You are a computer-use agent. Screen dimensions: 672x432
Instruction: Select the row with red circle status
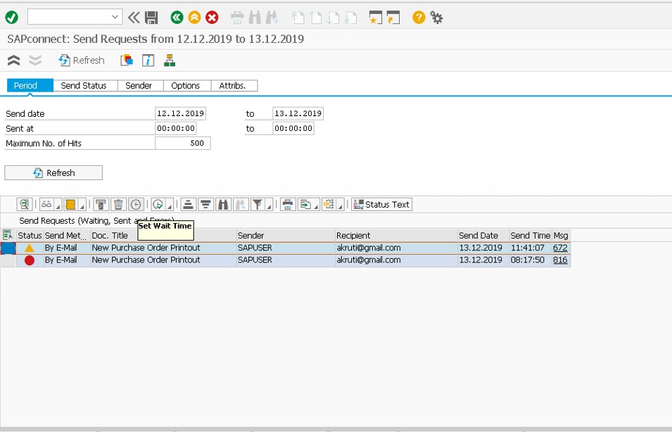(8, 260)
